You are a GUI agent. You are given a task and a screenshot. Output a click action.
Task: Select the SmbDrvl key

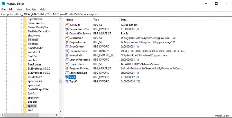[33, 56]
